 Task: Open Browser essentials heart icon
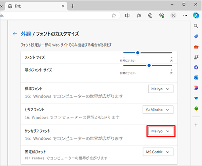(x=162, y=16)
